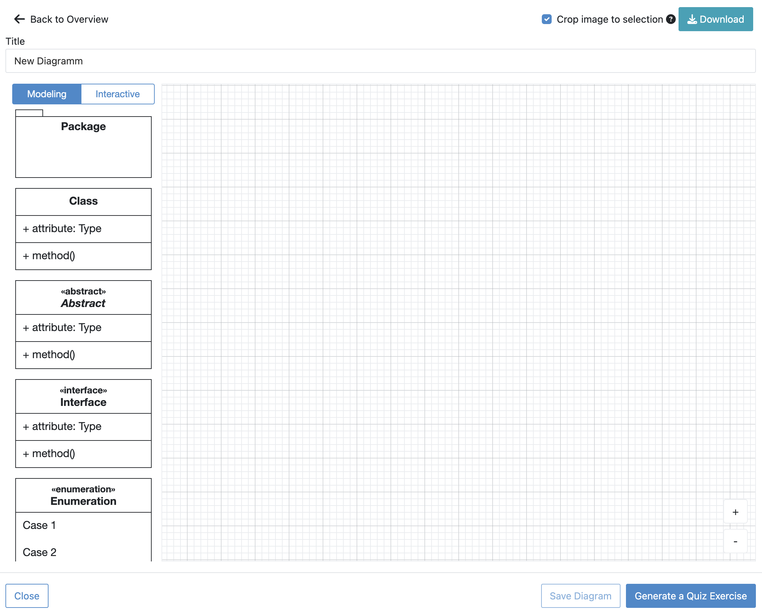Click the Download button
Viewport: 762px width, 616px height.
(x=715, y=19)
